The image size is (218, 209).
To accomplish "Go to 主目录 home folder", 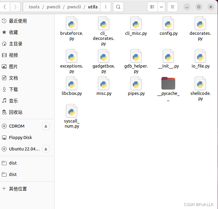I will [27, 44].
